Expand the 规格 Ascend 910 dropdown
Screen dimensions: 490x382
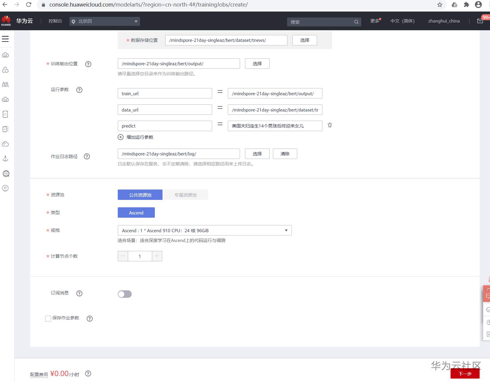pyautogui.click(x=205, y=230)
